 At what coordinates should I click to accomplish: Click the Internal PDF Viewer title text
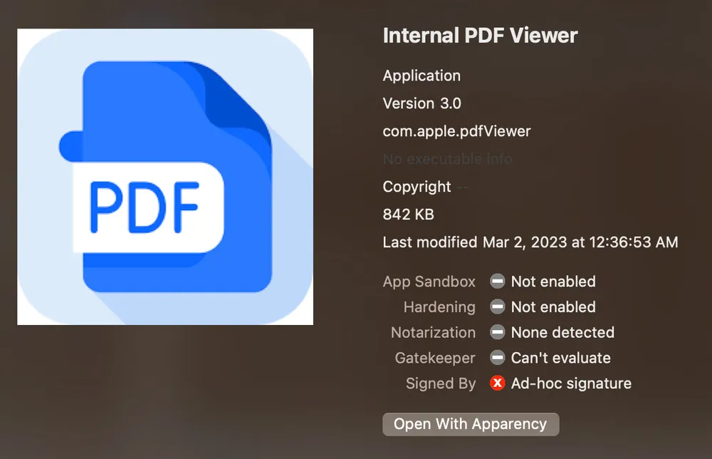(480, 35)
